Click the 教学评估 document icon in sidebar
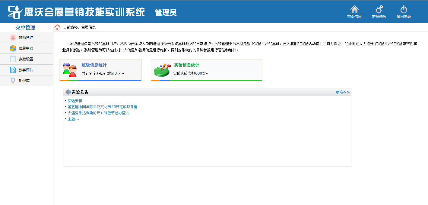This screenshot has height=205, width=428. (x=13, y=70)
